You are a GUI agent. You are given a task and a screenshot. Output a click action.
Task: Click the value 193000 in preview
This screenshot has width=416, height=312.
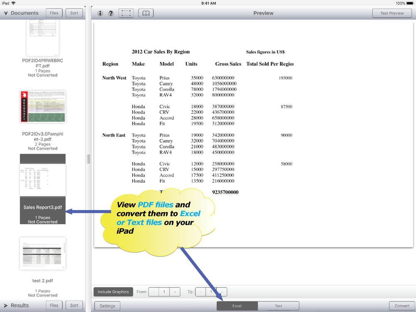tap(285, 78)
